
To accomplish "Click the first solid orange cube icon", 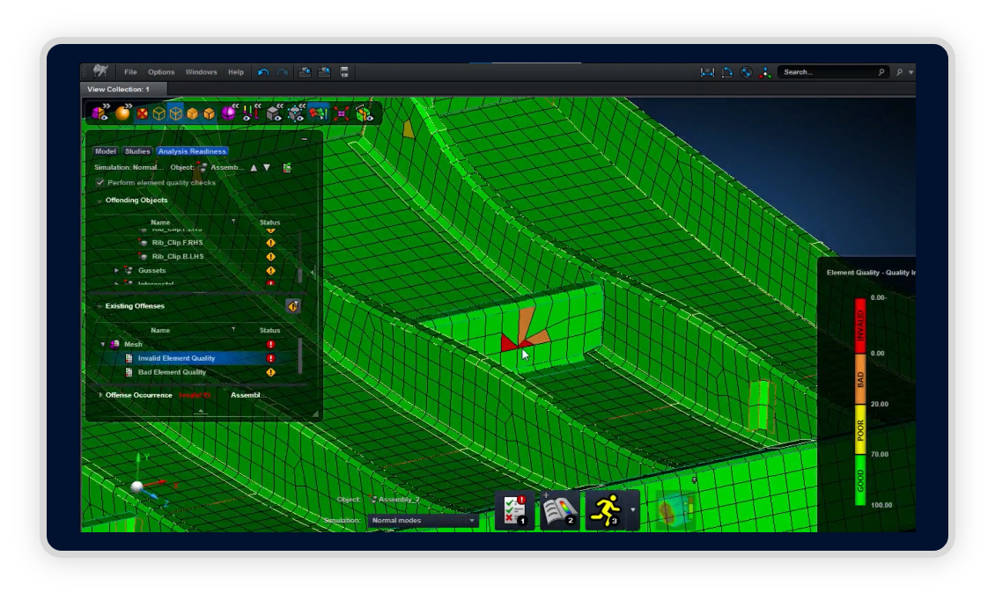I will click(x=192, y=113).
